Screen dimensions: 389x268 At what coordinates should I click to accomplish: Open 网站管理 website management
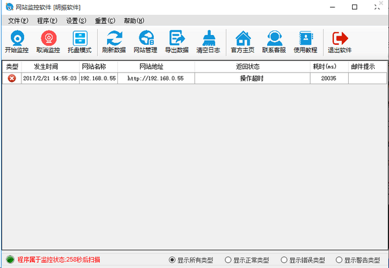click(145, 38)
